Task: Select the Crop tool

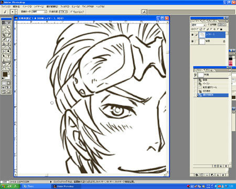Action: [x=4, y=35]
